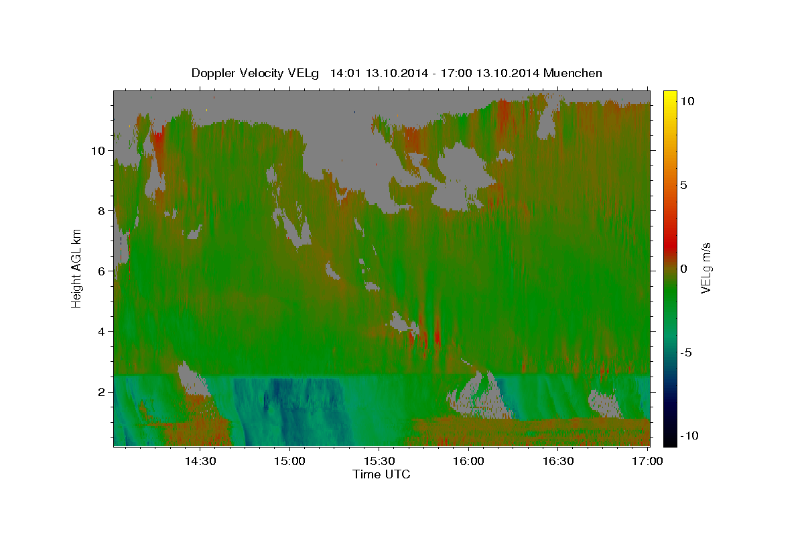804x536 pixels.
Task: Click the 'Height AGL km' axis label
Action: pos(76,267)
